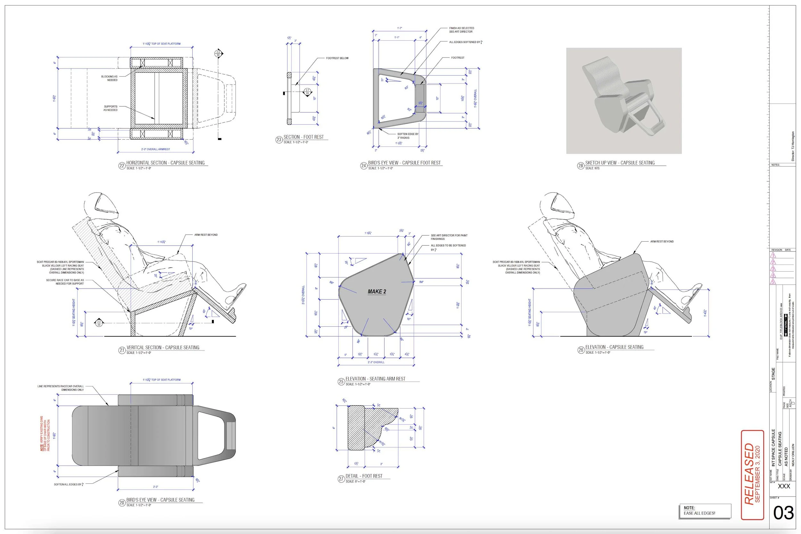Click the 'FINISH AS SELECTED SEE ART DIRECTOR' note
Viewport: 801px width, 534px height.
(461, 30)
